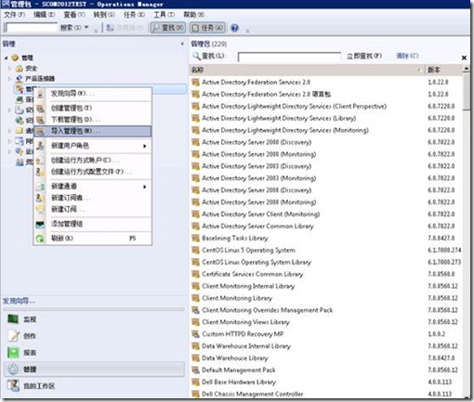The height and width of the screenshot is (402, 474).
Task: Choose 导入管理包(M)... from context menu
Action: 93,131
